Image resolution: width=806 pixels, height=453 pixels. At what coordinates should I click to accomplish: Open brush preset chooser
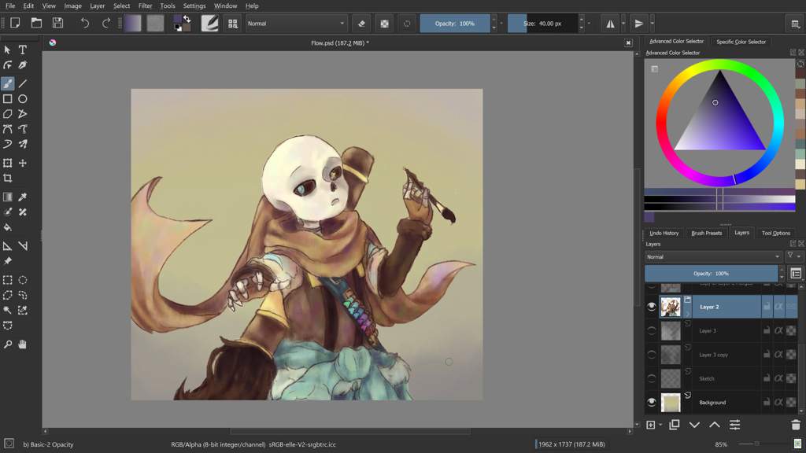pos(233,24)
